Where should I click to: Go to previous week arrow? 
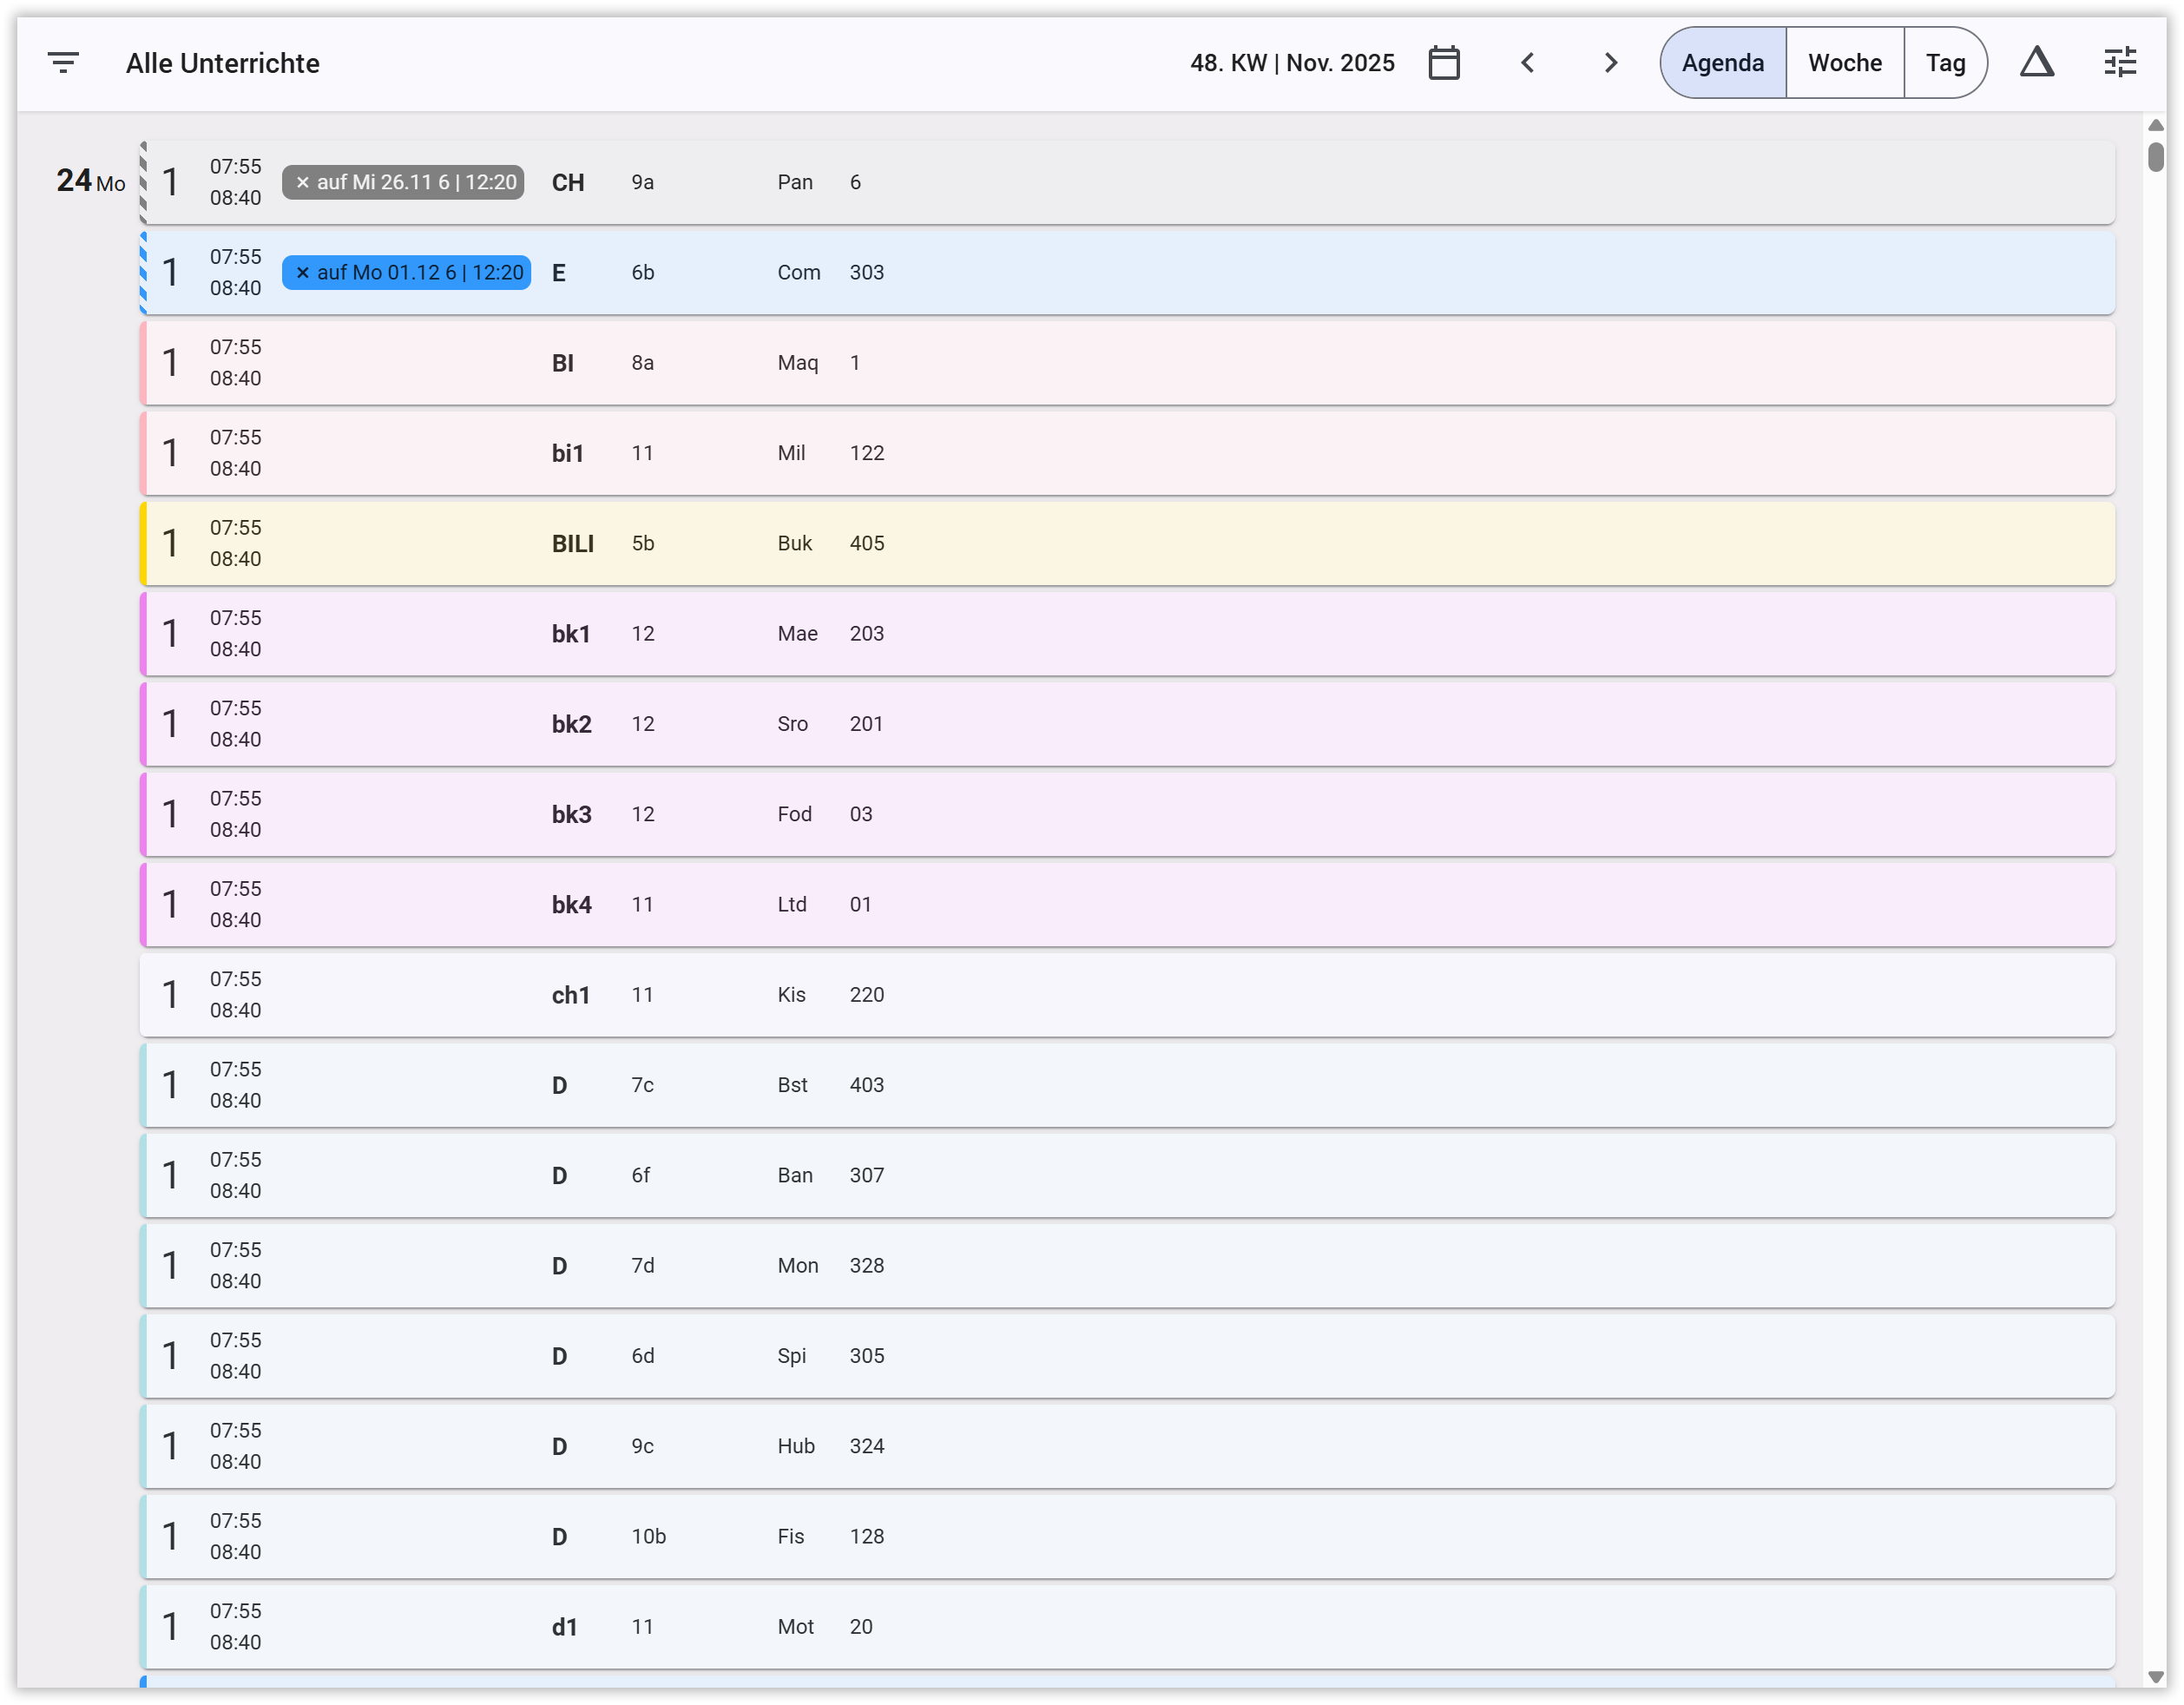(1527, 63)
